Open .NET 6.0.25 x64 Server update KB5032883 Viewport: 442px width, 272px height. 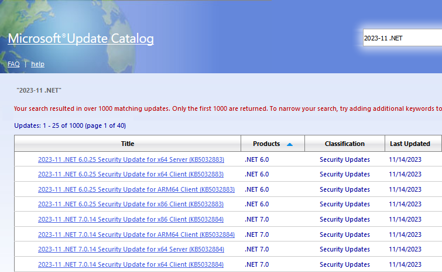pyautogui.click(x=131, y=159)
